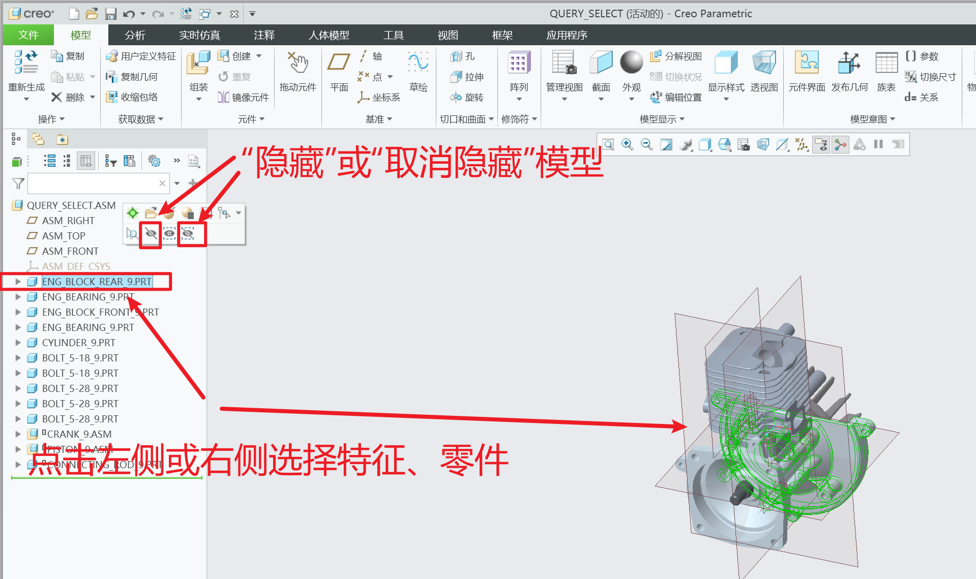Open the 获取数据 group dropdown
The image size is (976, 579).
141,119
